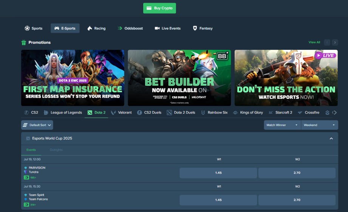Open View All promotions

[314, 42]
